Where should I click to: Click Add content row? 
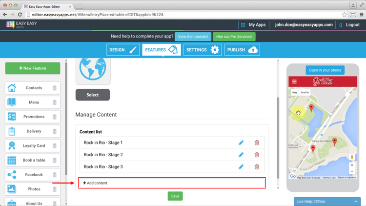(x=172, y=183)
